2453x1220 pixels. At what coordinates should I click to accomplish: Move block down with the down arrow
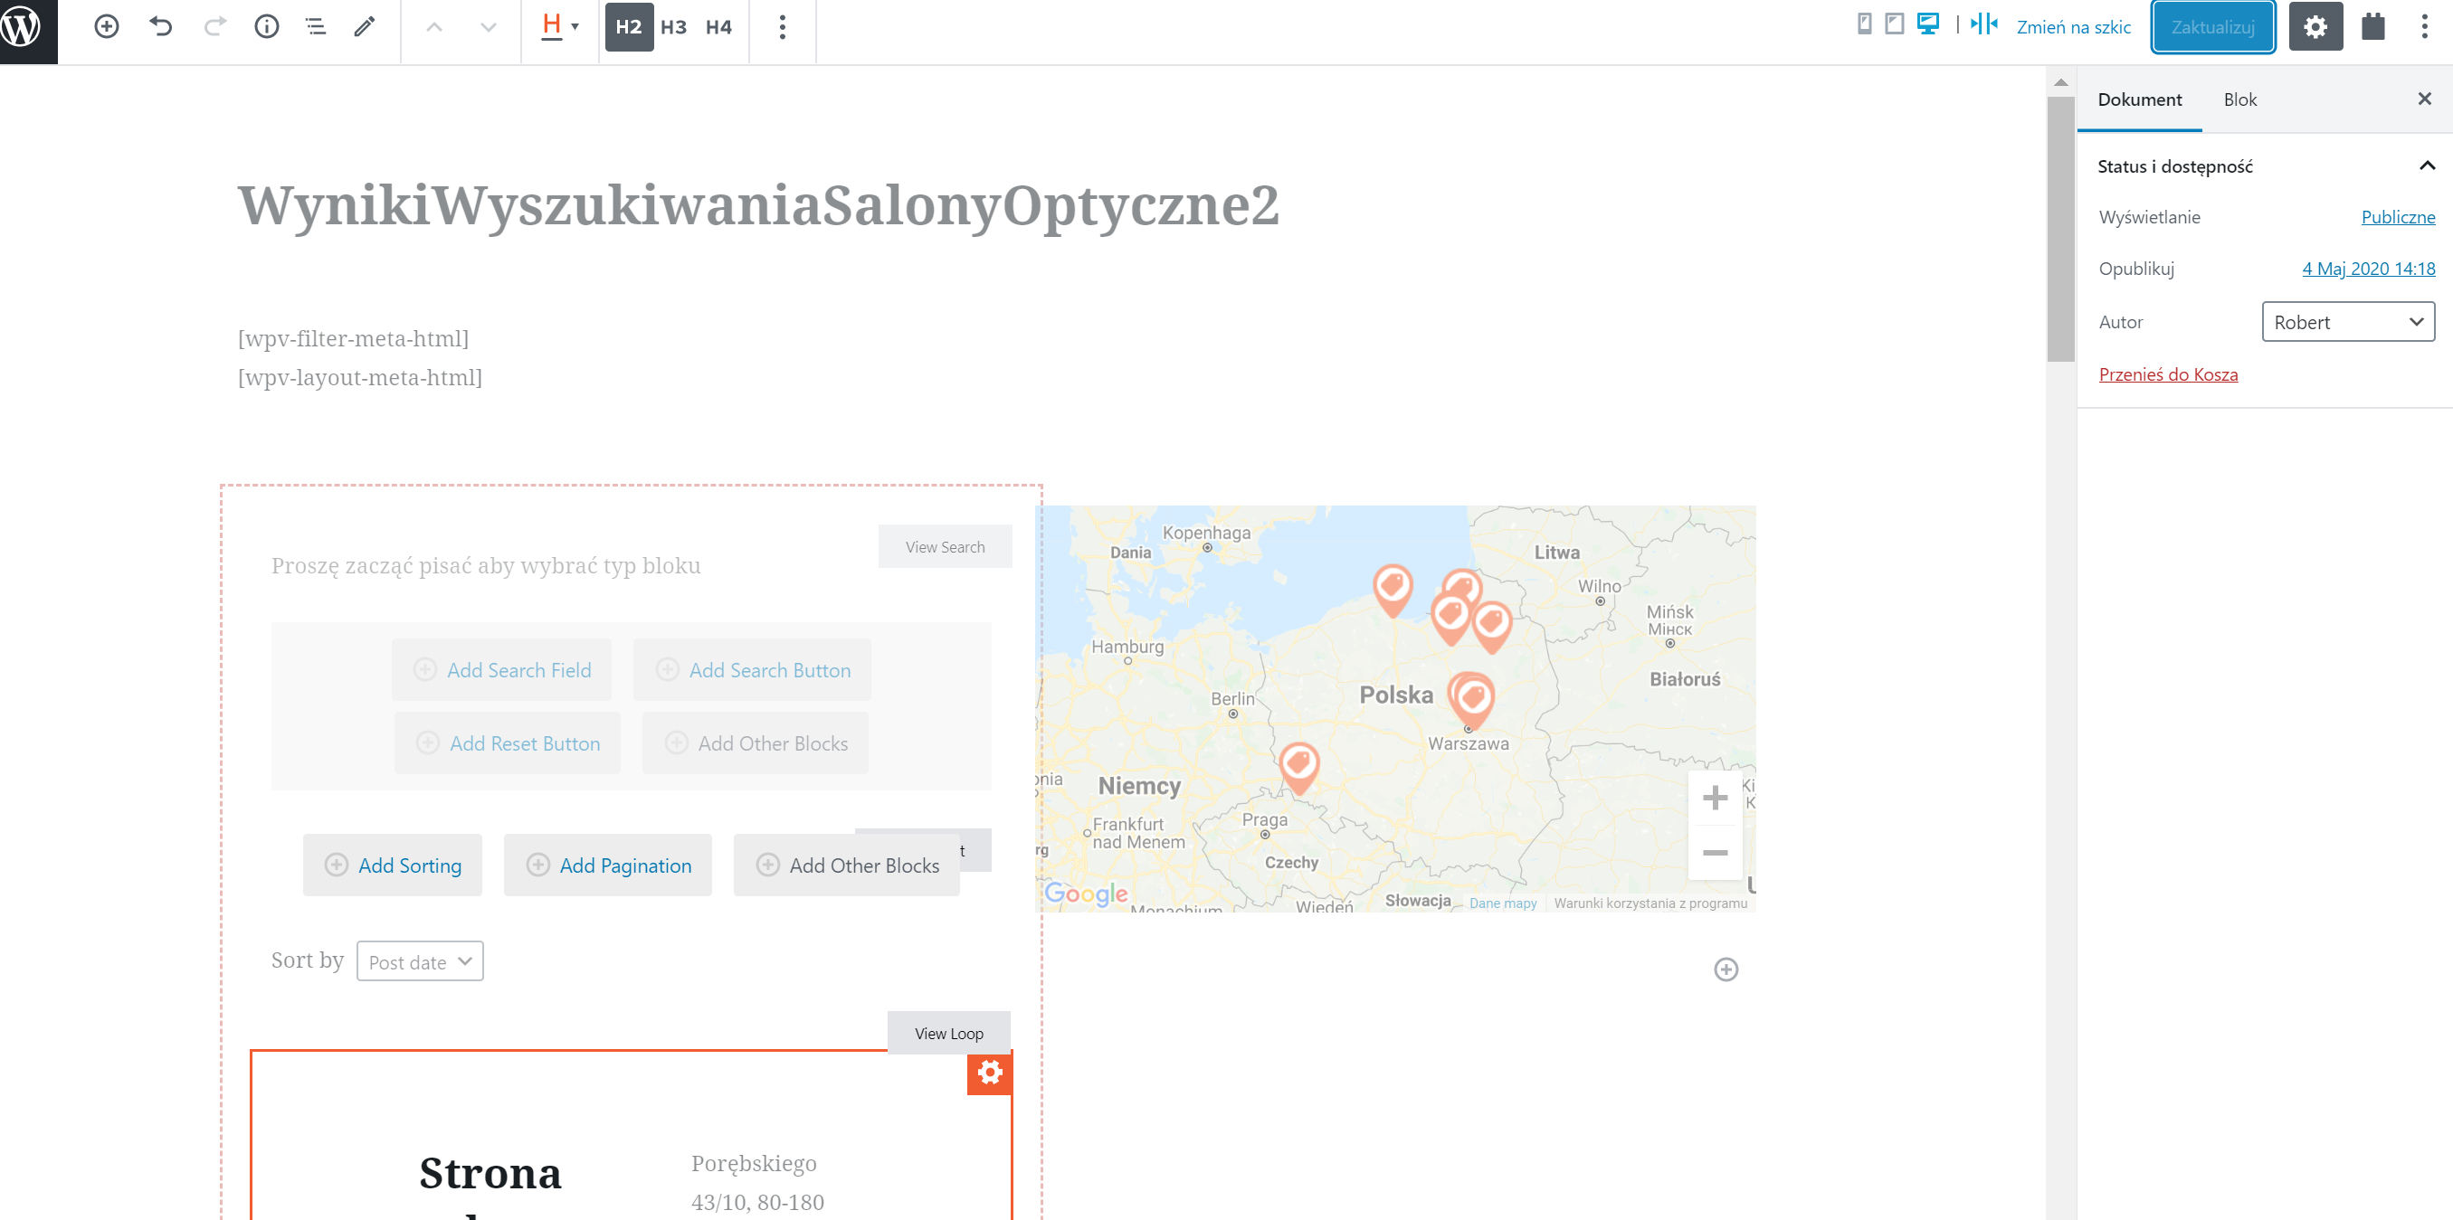(x=489, y=26)
